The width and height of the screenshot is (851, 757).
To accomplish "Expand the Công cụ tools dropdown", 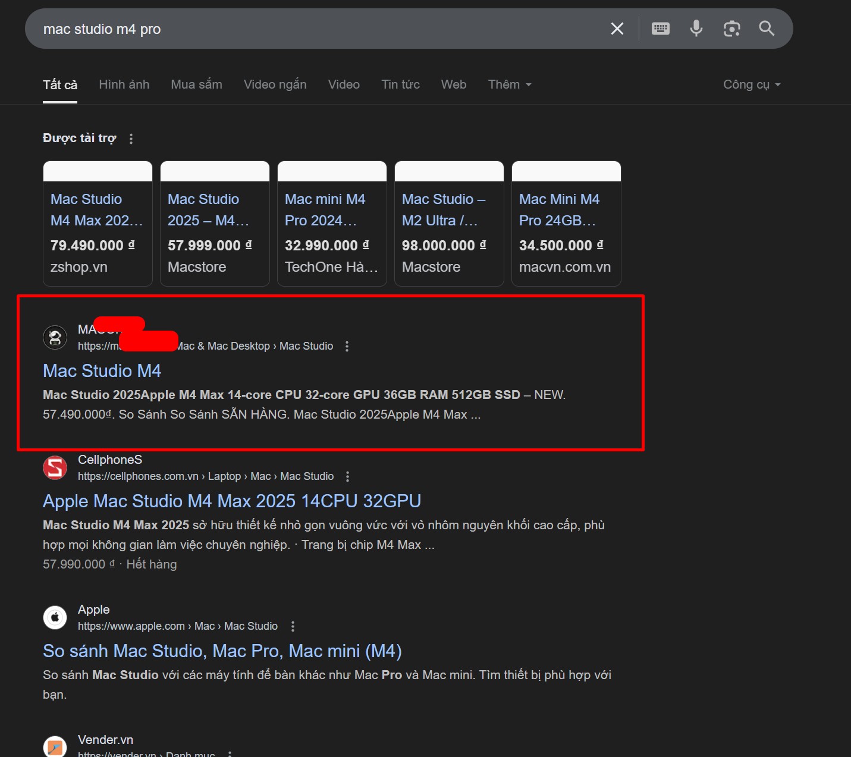I will click(752, 84).
